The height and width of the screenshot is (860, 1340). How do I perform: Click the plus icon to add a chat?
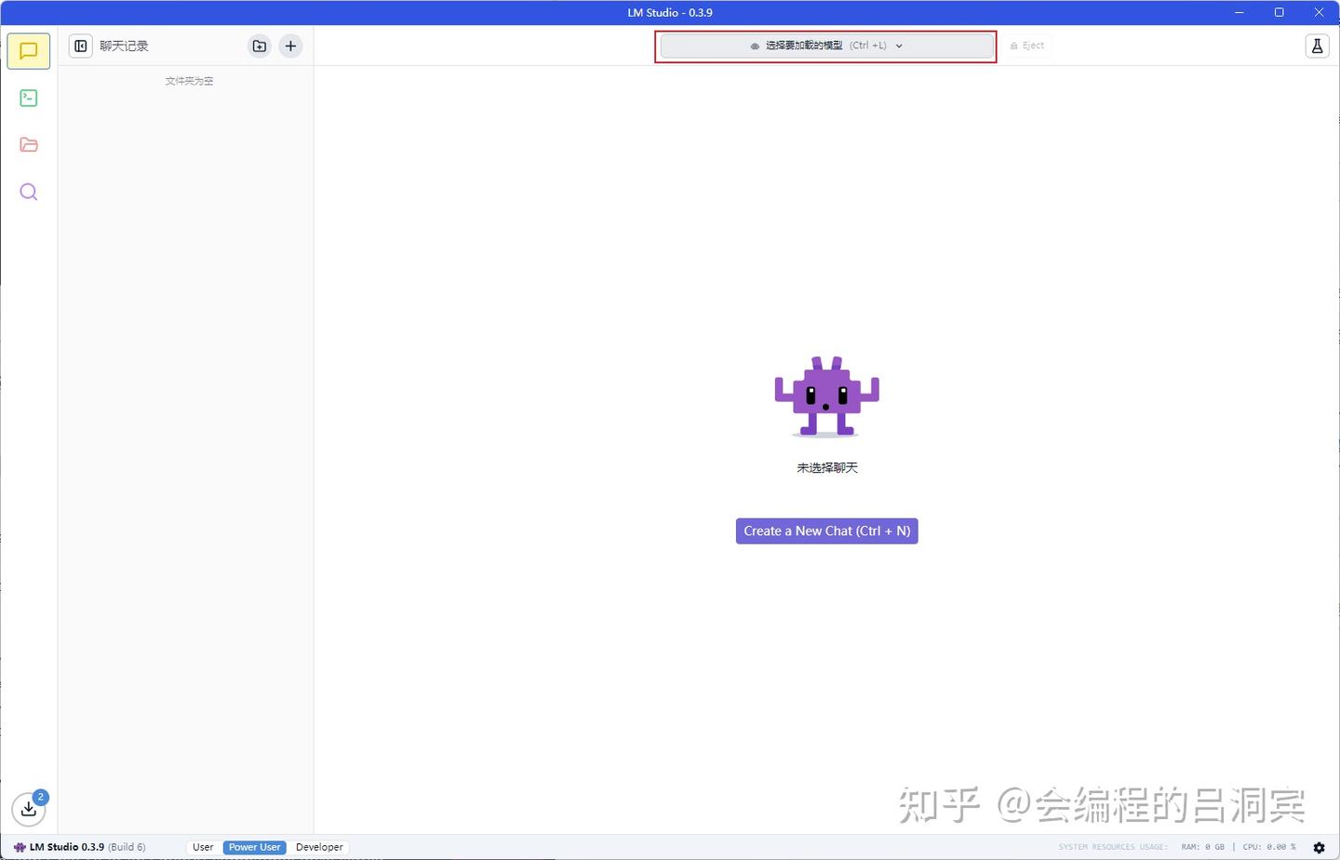[x=290, y=45]
